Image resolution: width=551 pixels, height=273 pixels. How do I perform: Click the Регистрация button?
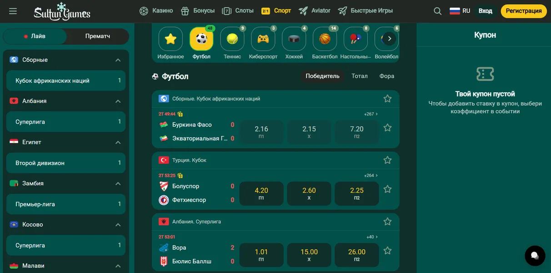pyautogui.click(x=524, y=11)
